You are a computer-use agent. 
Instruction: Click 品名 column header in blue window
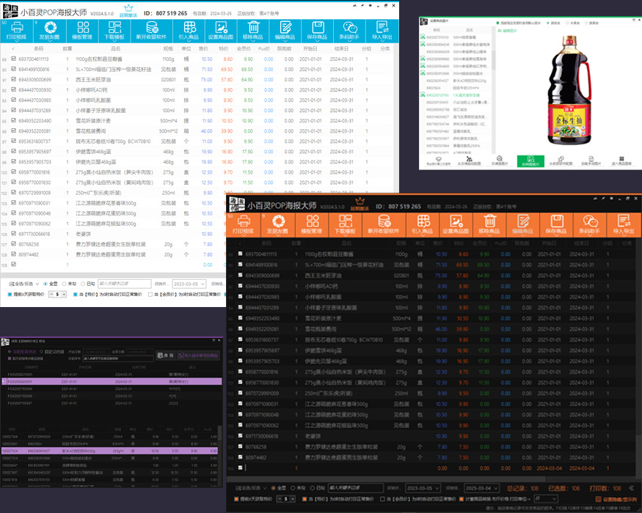pos(116,48)
